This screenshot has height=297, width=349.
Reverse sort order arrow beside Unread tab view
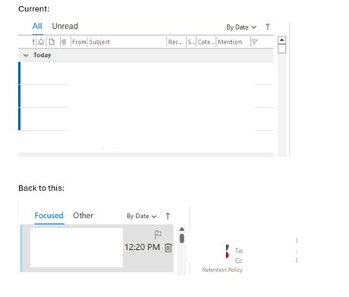pos(268,27)
